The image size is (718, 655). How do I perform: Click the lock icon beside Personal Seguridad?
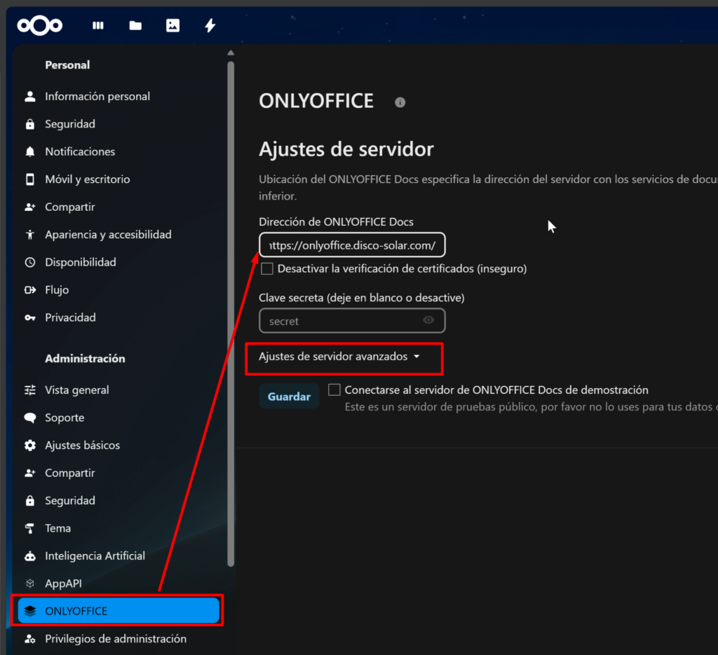pyautogui.click(x=30, y=124)
